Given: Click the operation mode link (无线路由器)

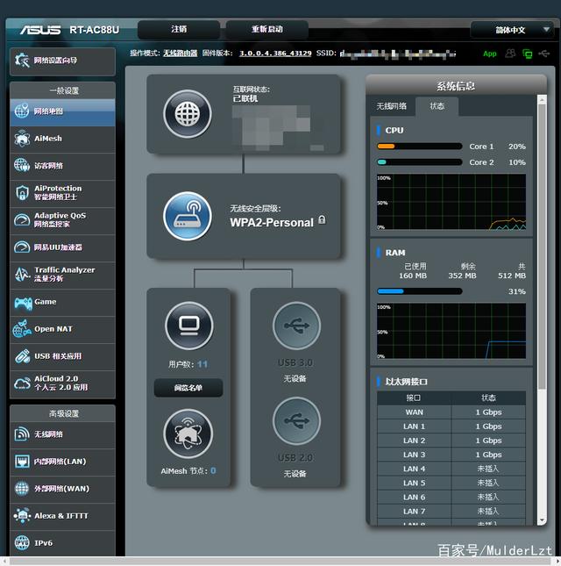Looking at the screenshot, I should coord(181,54).
